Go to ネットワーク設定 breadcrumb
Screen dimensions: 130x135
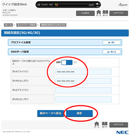pyautogui.click(x=26, y=25)
